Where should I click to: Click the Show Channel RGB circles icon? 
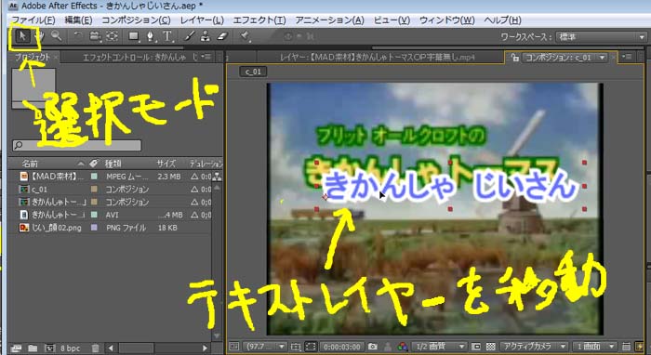point(402,347)
